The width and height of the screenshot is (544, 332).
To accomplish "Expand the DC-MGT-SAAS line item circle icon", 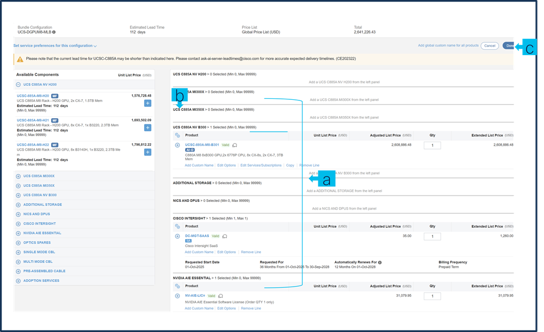I will [x=177, y=236].
